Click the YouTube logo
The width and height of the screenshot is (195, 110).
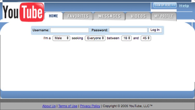pyautogui.click(x=23, y=12)
